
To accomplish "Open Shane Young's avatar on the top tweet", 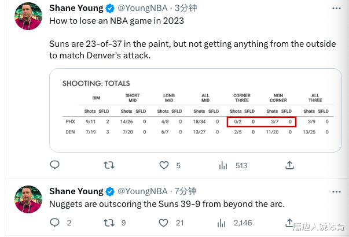I will pos(27,16).
